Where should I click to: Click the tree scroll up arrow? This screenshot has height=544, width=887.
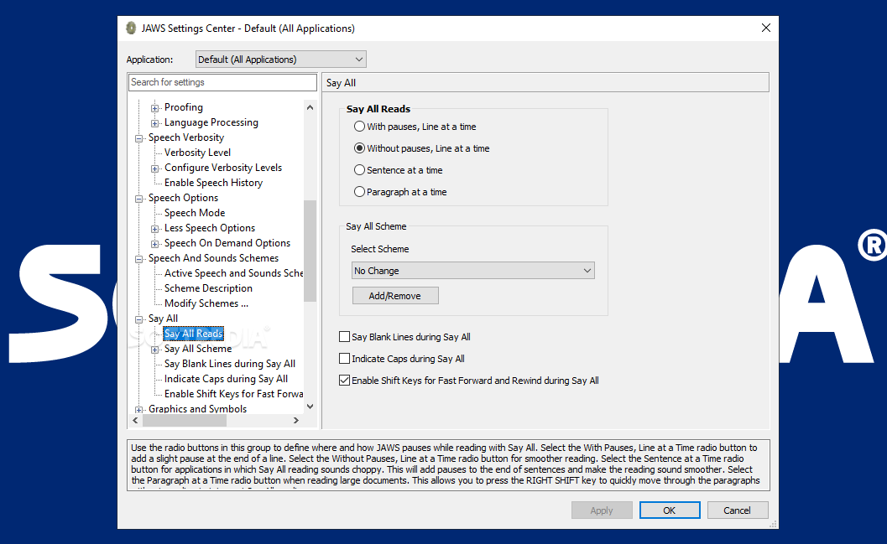click(310, 107)
